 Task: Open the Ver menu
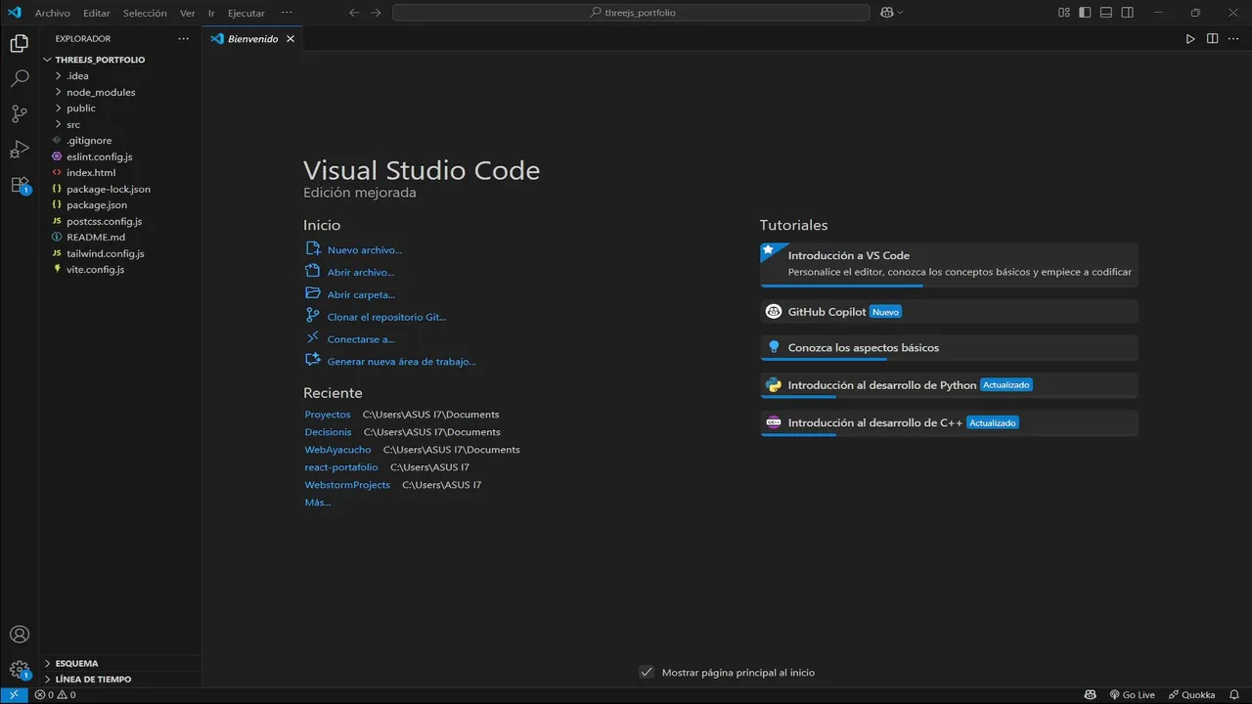pyautogui.click(x=188, y=14)
